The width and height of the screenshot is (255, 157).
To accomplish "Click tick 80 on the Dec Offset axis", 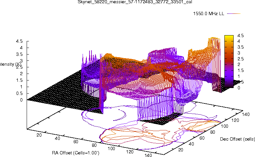I will [213, 132].
